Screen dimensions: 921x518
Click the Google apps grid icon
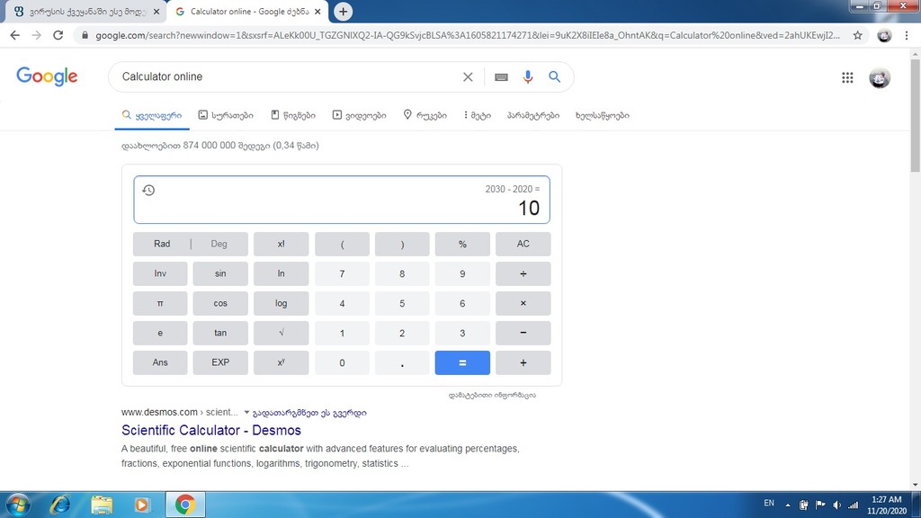pyautogui.click(x=846, y=77)
